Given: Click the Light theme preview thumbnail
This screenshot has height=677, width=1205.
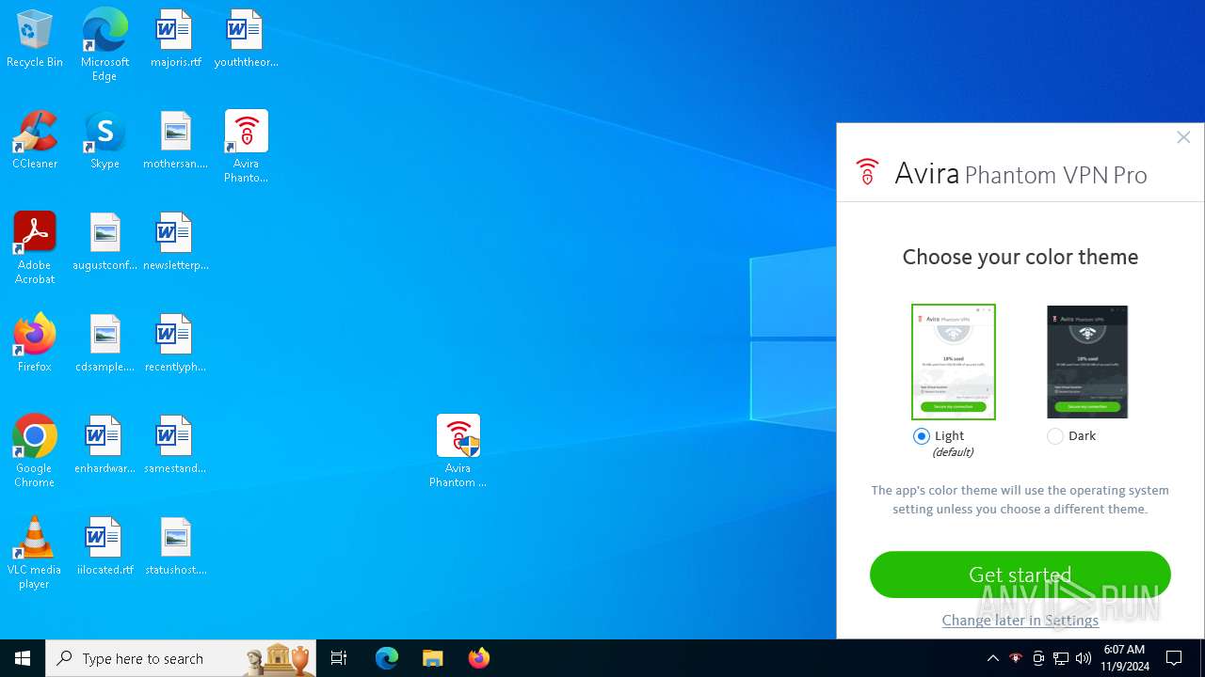Looking at the screenshot, I should (x=954, y=362).
